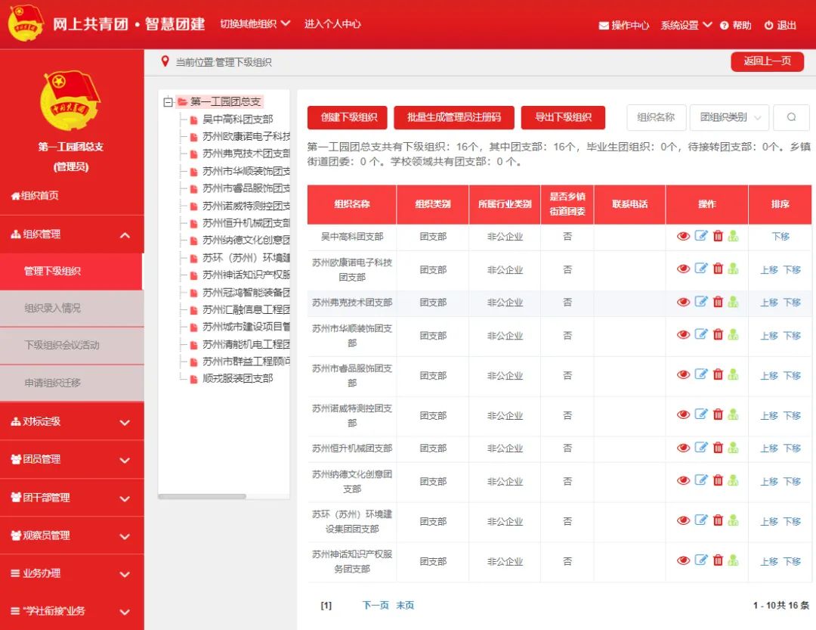This screenshot has width=816, height=630.
Task: Click the 组织名称 search input field
Action: pyautogui.click(x=656, y=117)
